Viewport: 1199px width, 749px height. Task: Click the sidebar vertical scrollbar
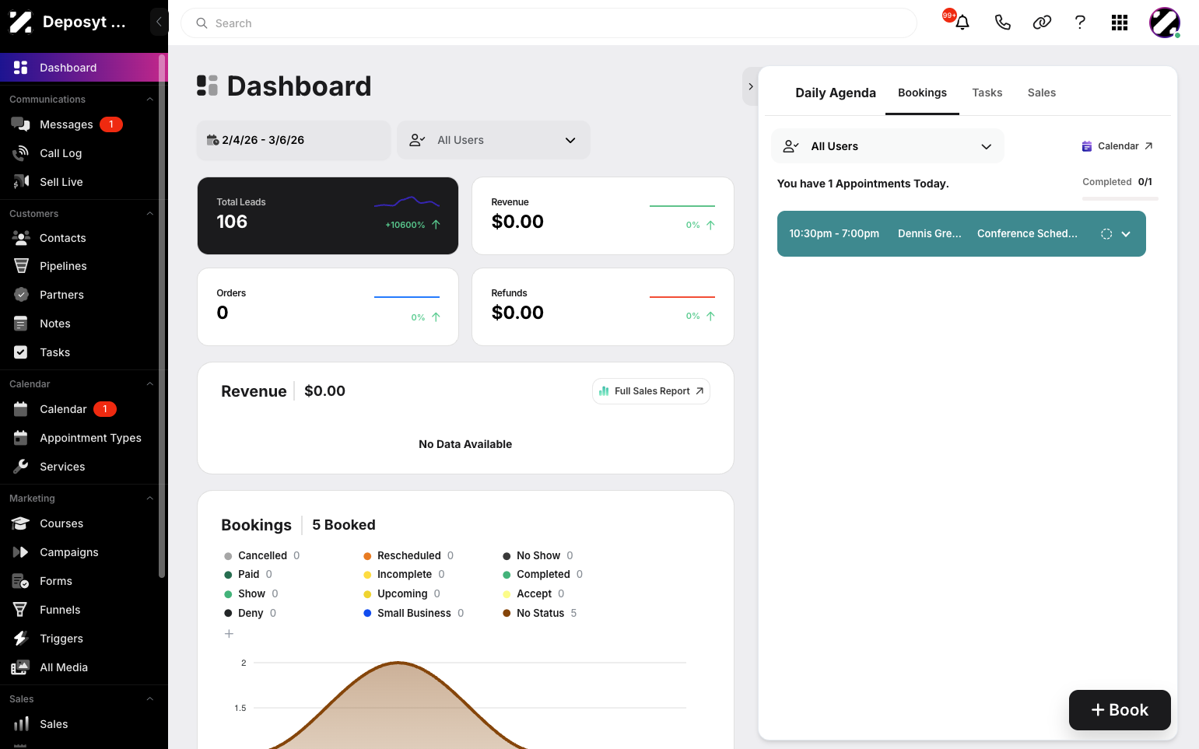pos(162,315)
